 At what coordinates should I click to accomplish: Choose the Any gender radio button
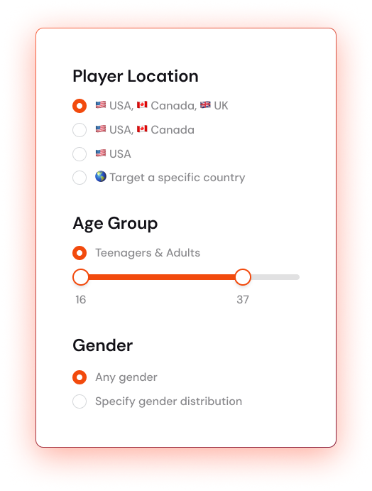(x=80, y=377)
